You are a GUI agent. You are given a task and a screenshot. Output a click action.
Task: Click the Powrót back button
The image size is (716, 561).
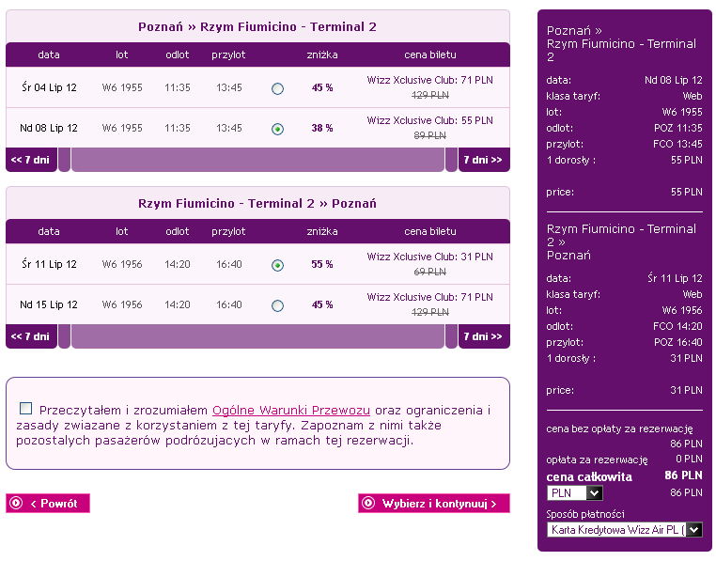tap(48, 504)
